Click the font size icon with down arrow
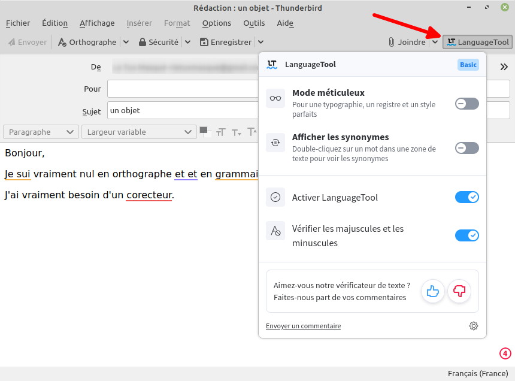The image size is (515, 381). coord(236,132)
